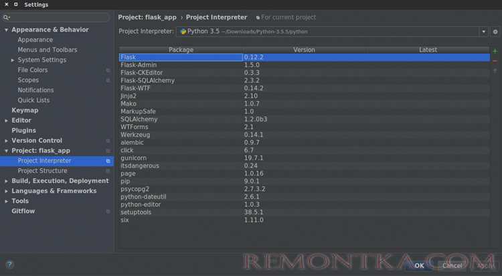502x276 pixels.
Task: Click the red minus uninstall package icon
Action: [x=495, y=61]
